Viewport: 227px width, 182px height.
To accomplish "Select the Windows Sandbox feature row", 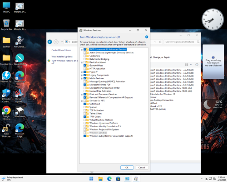I will click(x=98, y=133).
